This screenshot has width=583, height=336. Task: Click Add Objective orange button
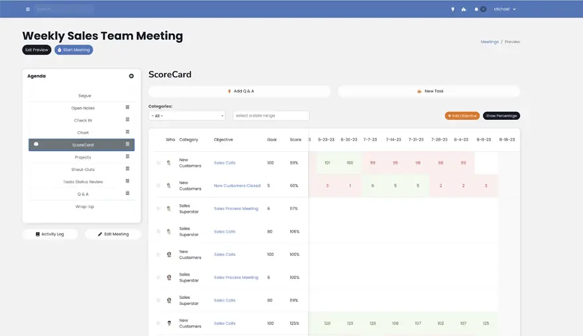pos(462,116)
